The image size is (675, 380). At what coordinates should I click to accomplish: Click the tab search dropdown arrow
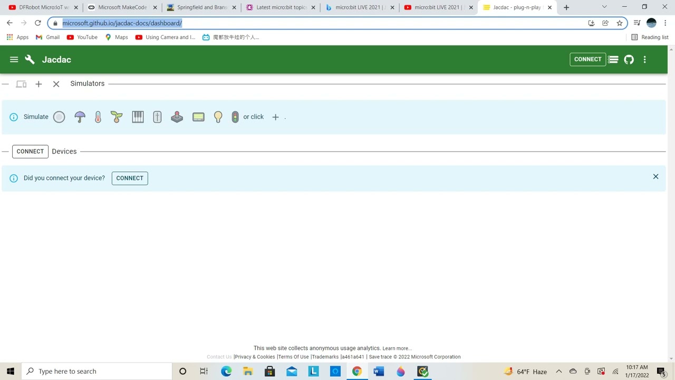[604, 7]
